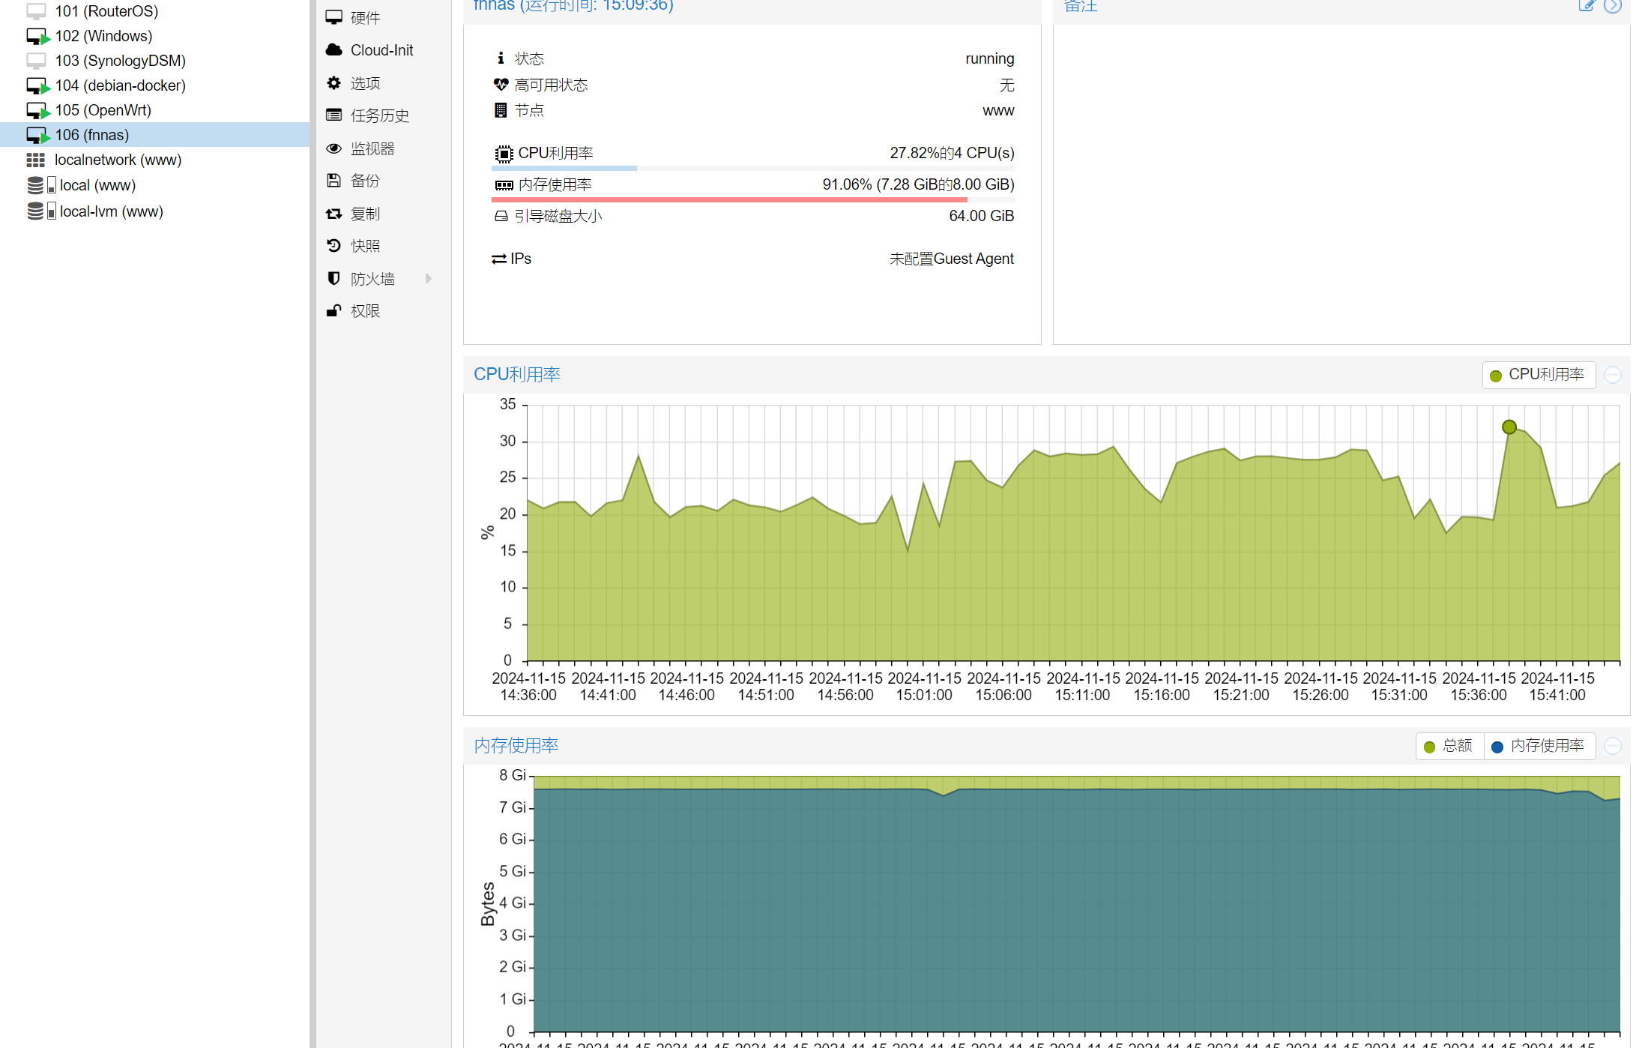Viewport: 1642px width, 1048px height.
Task: Collapse the 内存使用率 chart panel
Action: pos(1613,746)
